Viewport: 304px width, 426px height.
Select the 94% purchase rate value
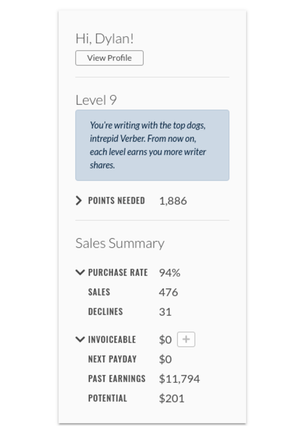[x=169, y=272]
